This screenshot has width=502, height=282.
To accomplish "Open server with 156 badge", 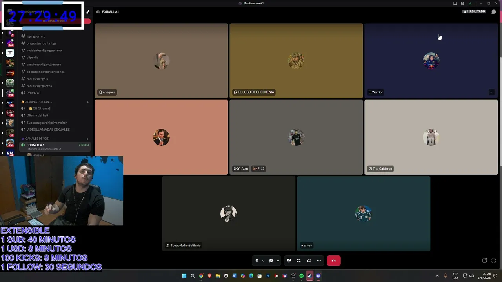I will click(10, 143).
